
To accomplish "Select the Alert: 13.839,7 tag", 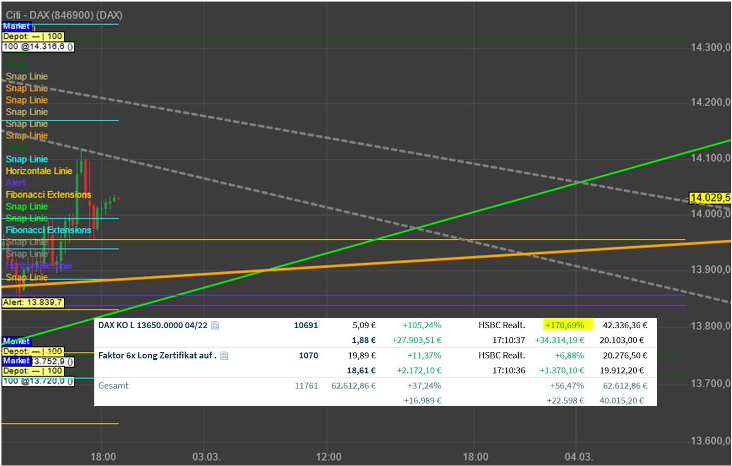I will (x=33, y=302).
